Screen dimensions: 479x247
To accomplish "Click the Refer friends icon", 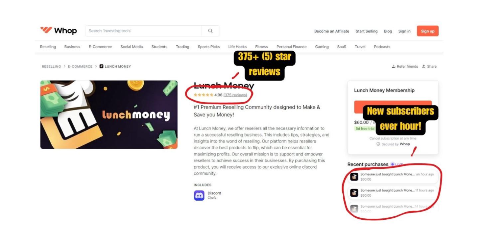I will coord(394,66).
